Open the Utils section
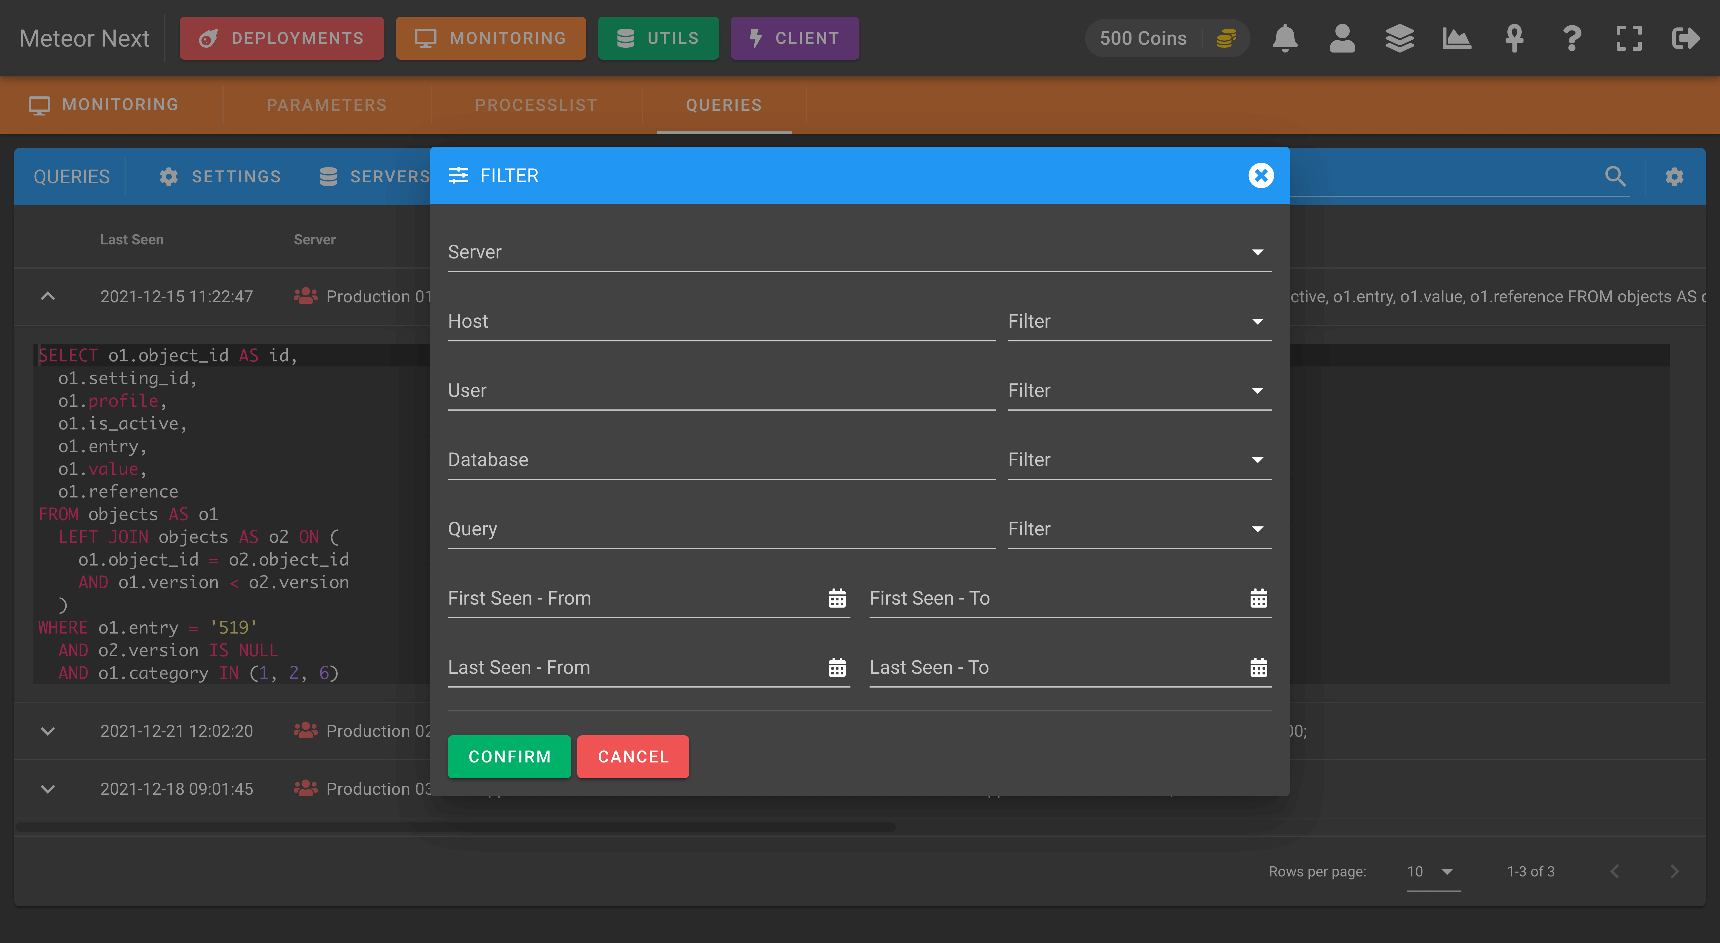This screenshot has height=943, width=1720. tap(658, 38)
